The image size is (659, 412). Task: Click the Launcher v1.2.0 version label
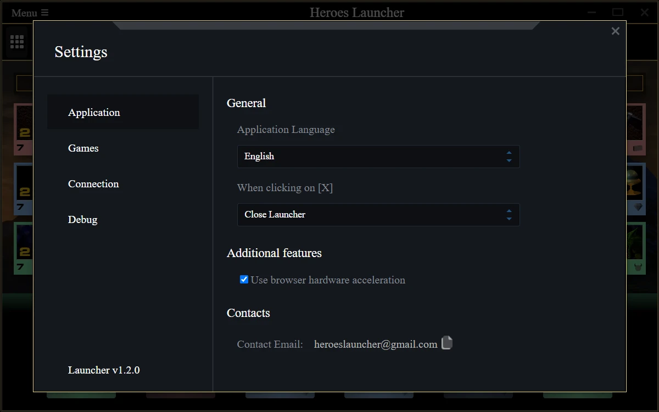click(x=104, y=370)
